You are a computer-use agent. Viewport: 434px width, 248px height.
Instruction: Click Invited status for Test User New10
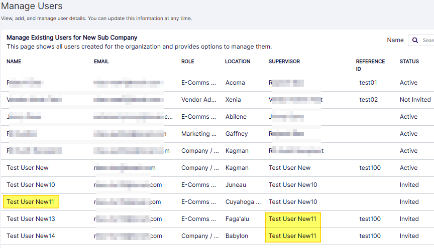tap(409, 185)
